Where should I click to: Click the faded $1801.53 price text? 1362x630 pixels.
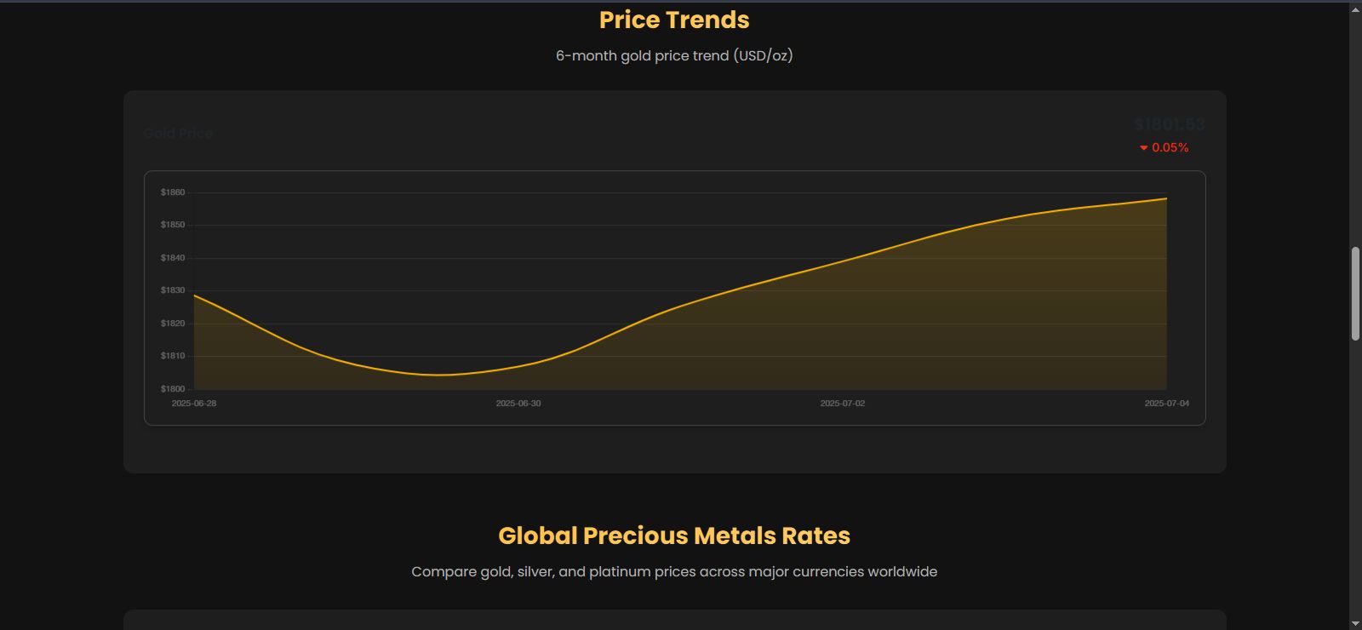(1169, 125)
